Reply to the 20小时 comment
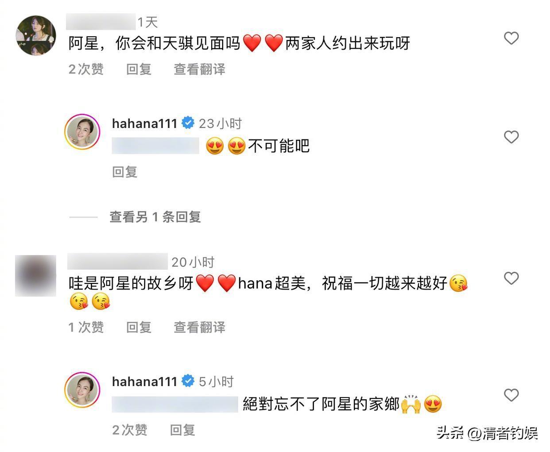The image size is (550, 452). click(139, 327)
